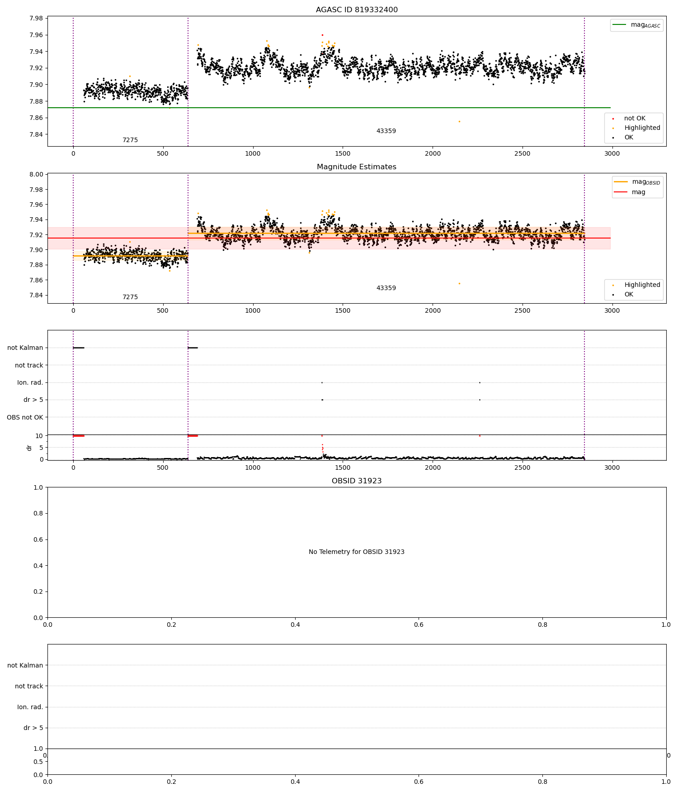Click the Magnitude Estimates title
The height and width of the screenshot is (792, 678).
[x=357, y=167]
